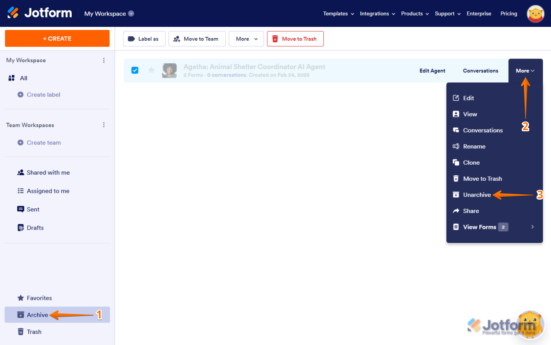This screenshot has width=551, height=345.
Task: Expand the Products navigation dropdown
Action: 415,14
